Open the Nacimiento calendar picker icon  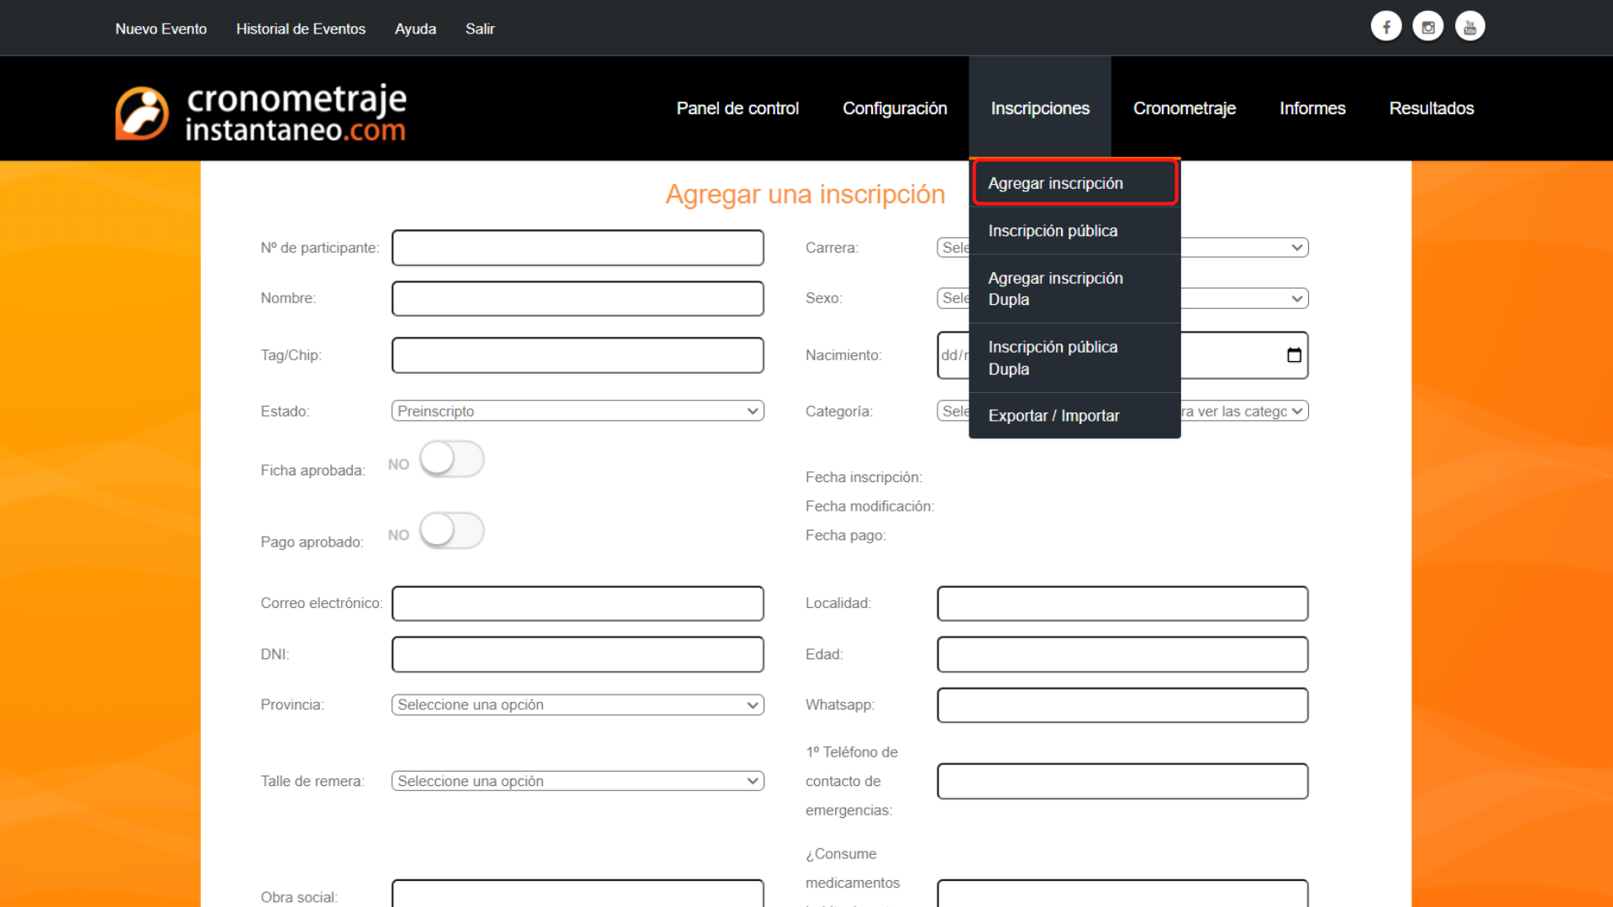point(1294,355)
